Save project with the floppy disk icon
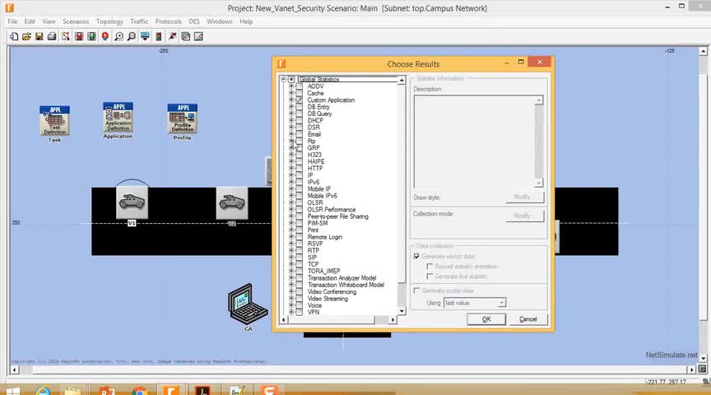711x395 pixels. 39,36
